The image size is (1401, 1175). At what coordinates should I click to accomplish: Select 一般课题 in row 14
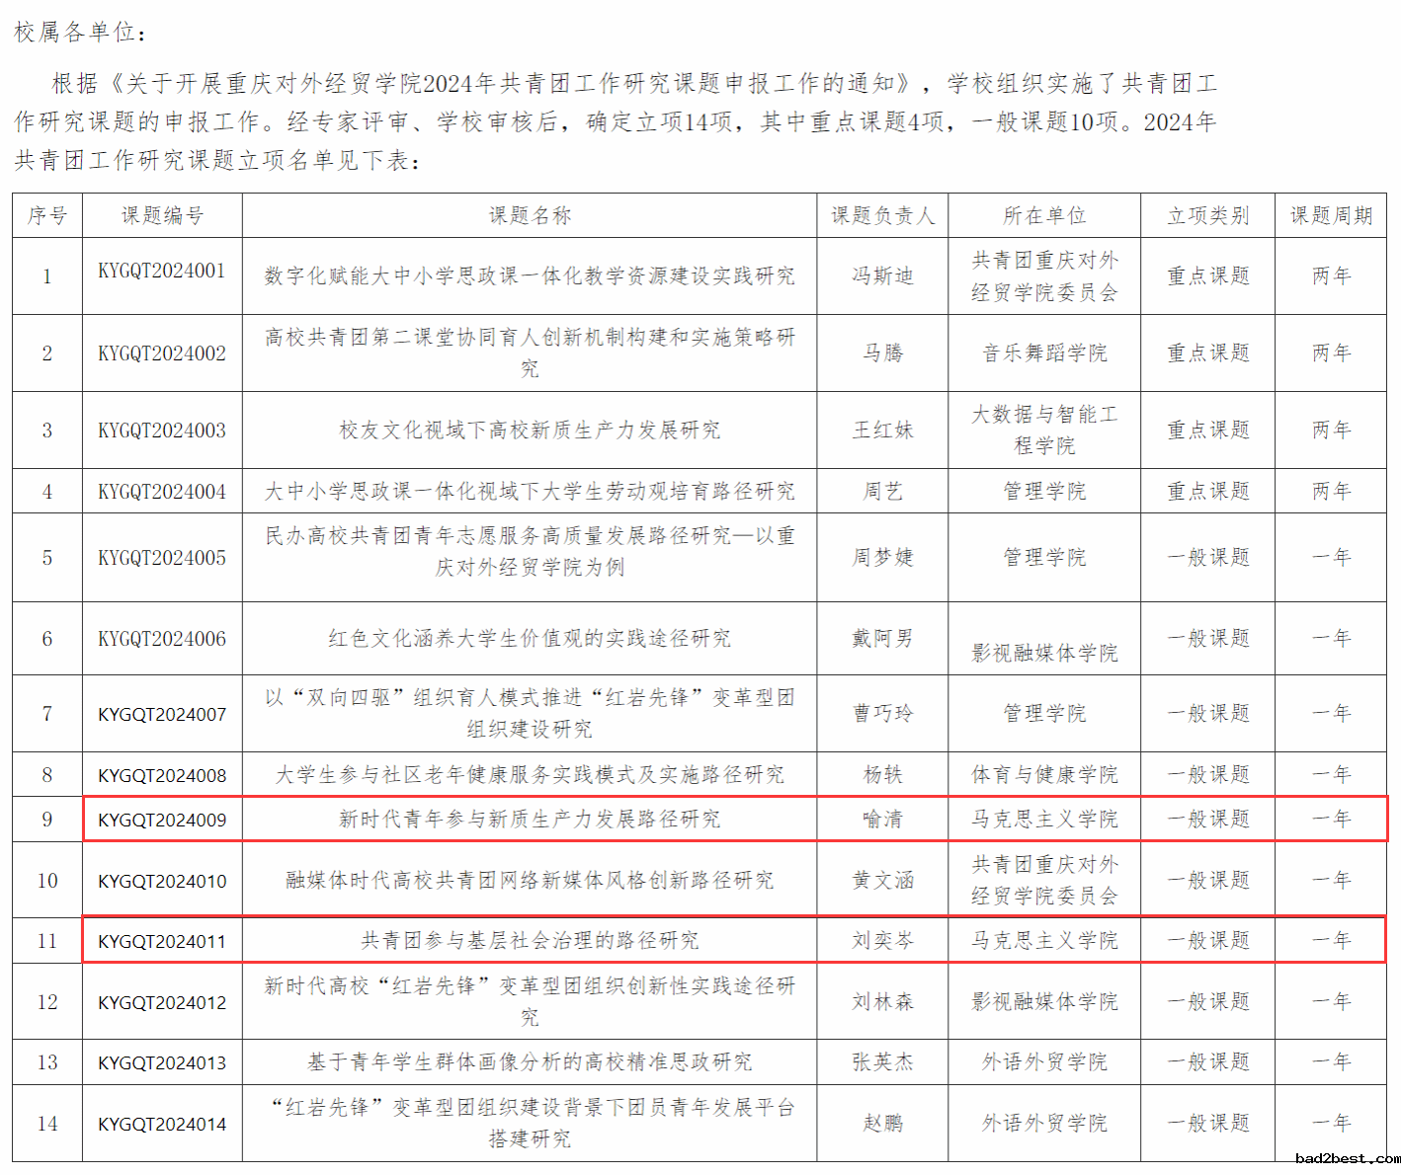[x=1207, y=1124]
